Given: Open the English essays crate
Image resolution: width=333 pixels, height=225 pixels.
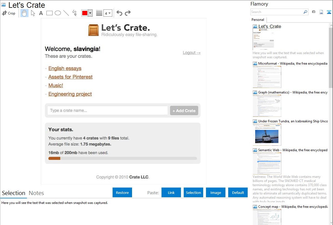Looking at the screenshot, I should click(65, 68).
